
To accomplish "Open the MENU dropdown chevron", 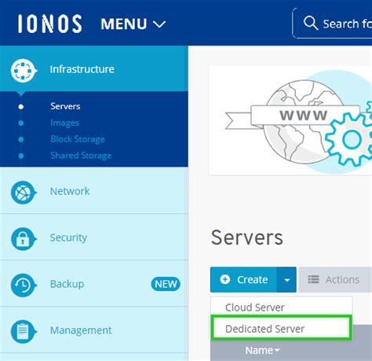I will [x=159, y=24].
